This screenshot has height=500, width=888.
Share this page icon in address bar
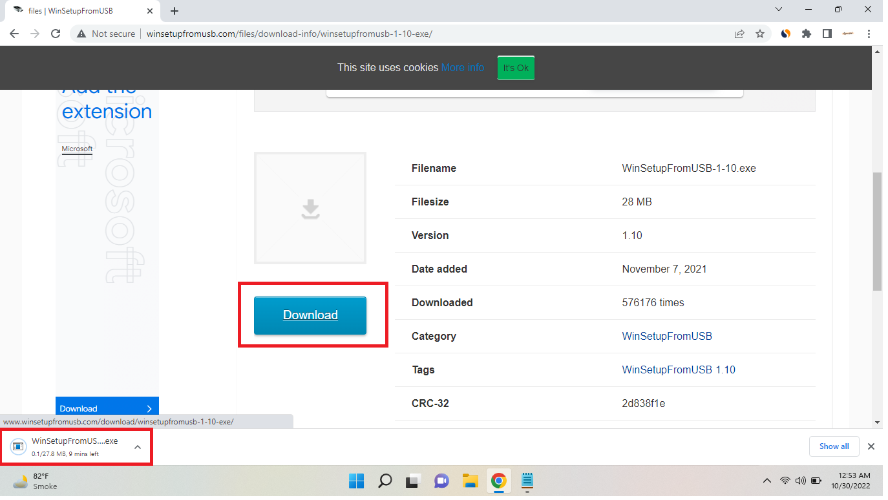click(x=739, y=34)
